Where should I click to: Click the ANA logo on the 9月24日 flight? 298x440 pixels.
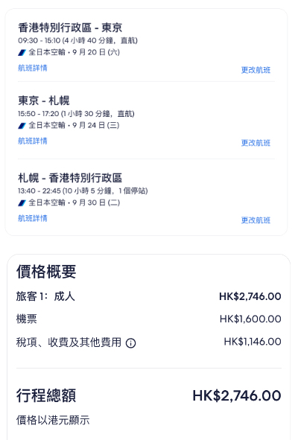[22, 126]
